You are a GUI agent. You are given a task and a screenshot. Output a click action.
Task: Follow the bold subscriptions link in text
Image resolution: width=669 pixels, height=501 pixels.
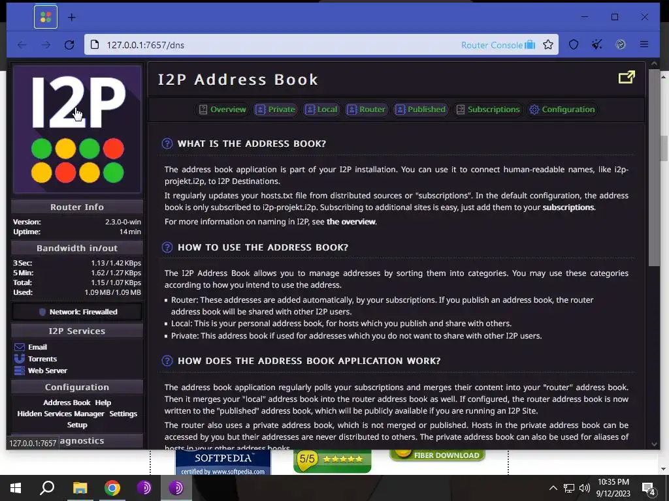point(568,207)
